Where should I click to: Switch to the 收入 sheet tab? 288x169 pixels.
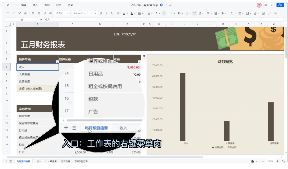[x=39, y=161]
